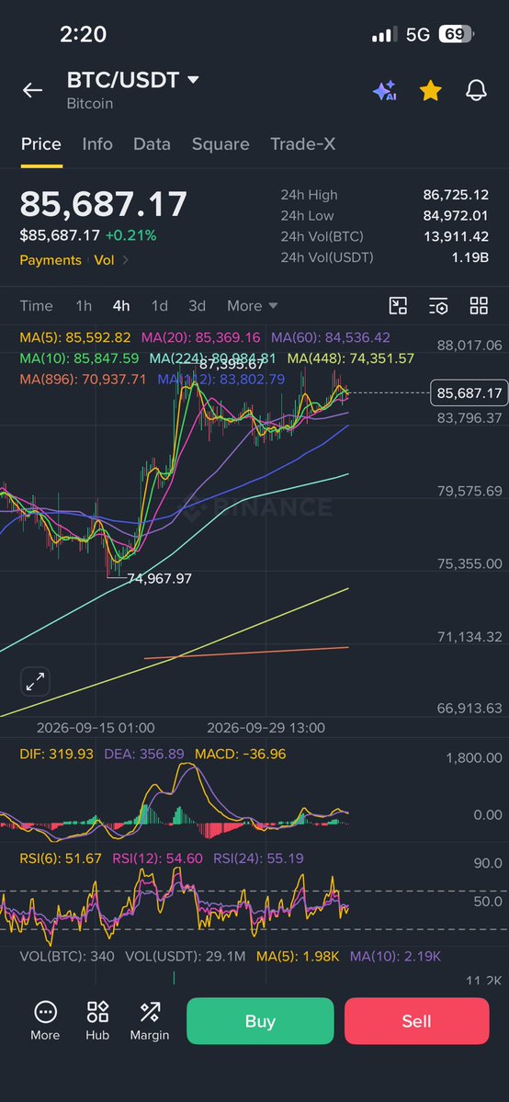
Task: Tap the DEA: 356.89 label
Action: pyautogui.click(x=144, y=754)
